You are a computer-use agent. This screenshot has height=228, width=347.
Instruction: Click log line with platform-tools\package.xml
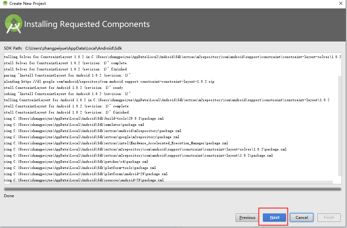pyautogui.click(x=80, y=168)
